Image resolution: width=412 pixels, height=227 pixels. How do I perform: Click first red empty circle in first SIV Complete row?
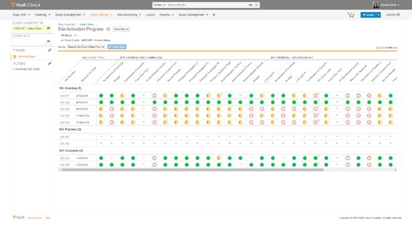coord(154,158)
